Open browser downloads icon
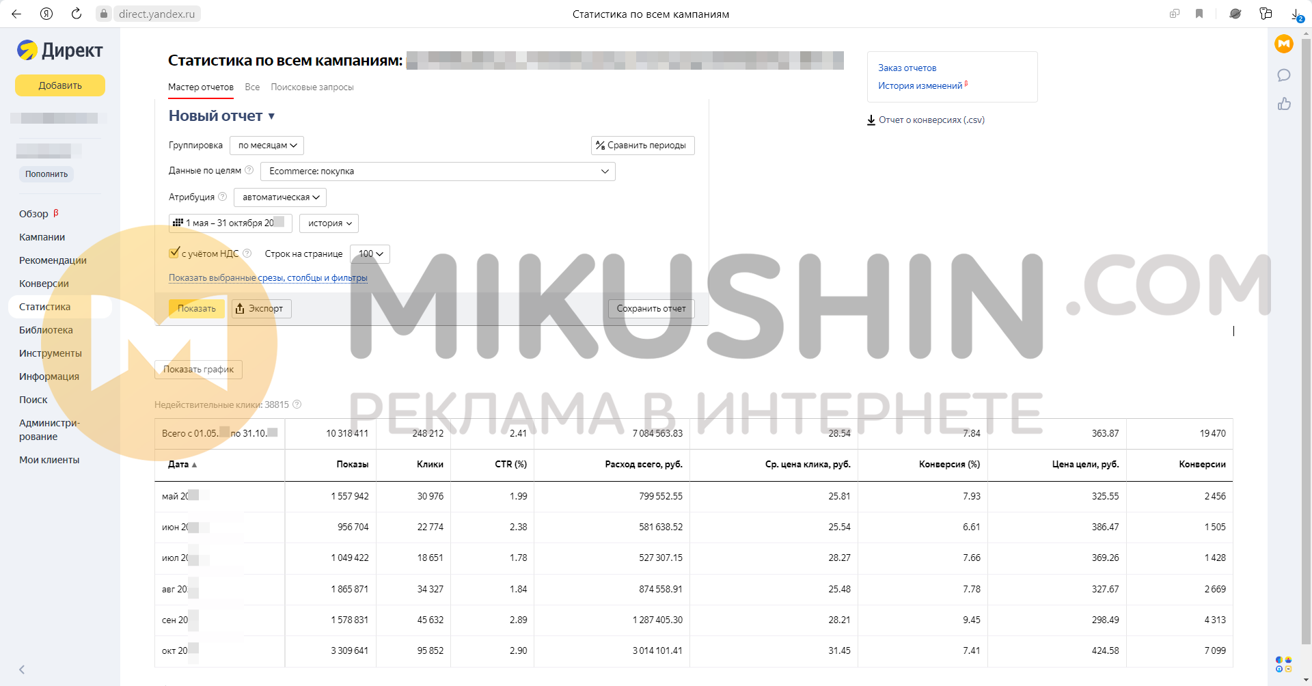Screen dimensions: 1312x686 click(1296, 14)
